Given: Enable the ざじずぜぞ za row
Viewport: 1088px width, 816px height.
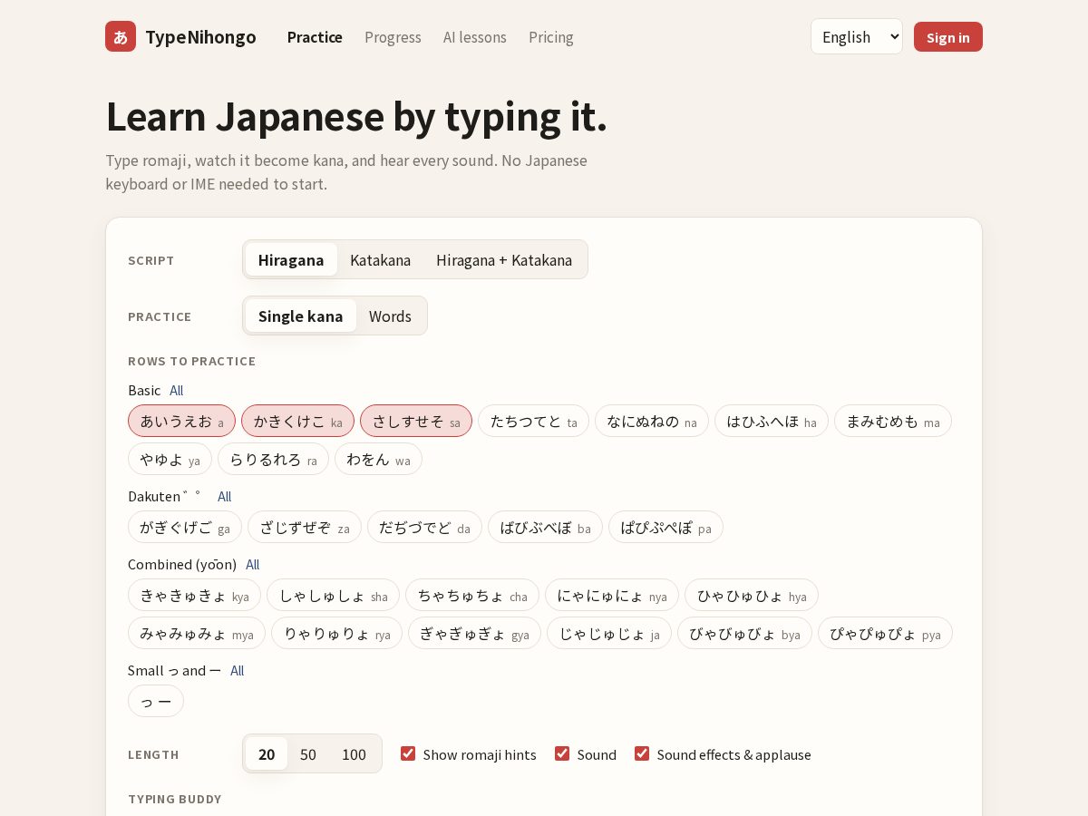Looking at the screenshot, I should (305, 527).
